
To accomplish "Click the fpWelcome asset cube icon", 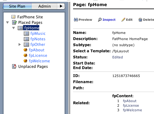I will pos(25,61).
